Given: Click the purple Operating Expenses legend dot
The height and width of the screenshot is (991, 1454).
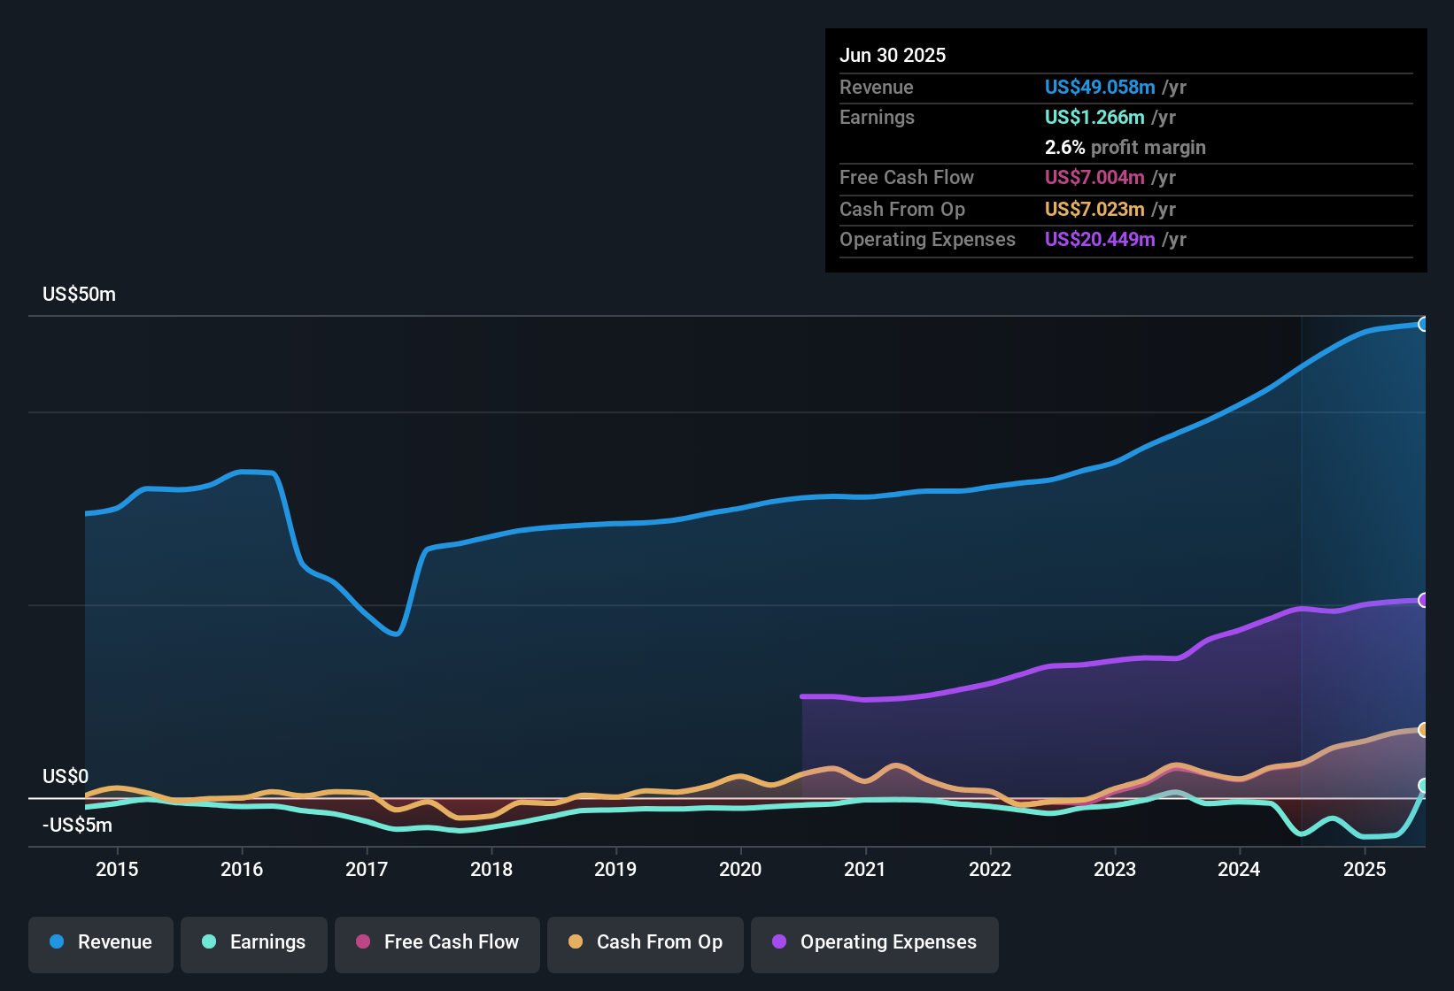Looking at the screenshot, I should click(779, 942).
